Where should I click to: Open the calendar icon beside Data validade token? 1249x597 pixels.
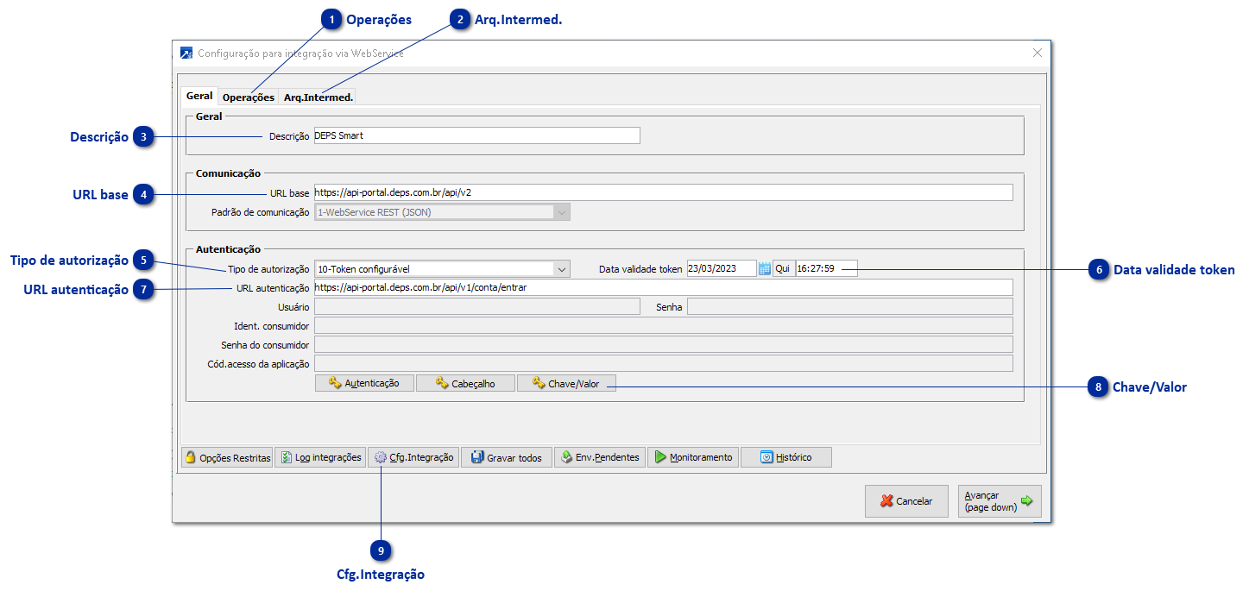point(764,267)
